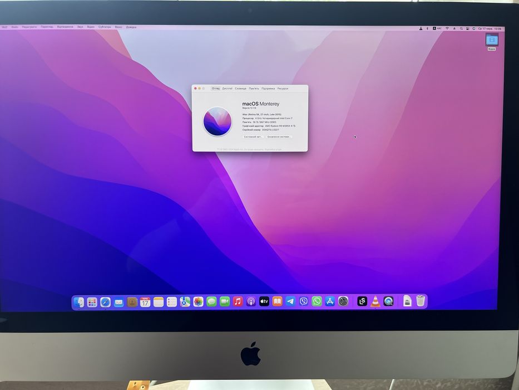Click the Процесор specification line
The width and height of the screenshot is (519, 390).
point(268,118)
